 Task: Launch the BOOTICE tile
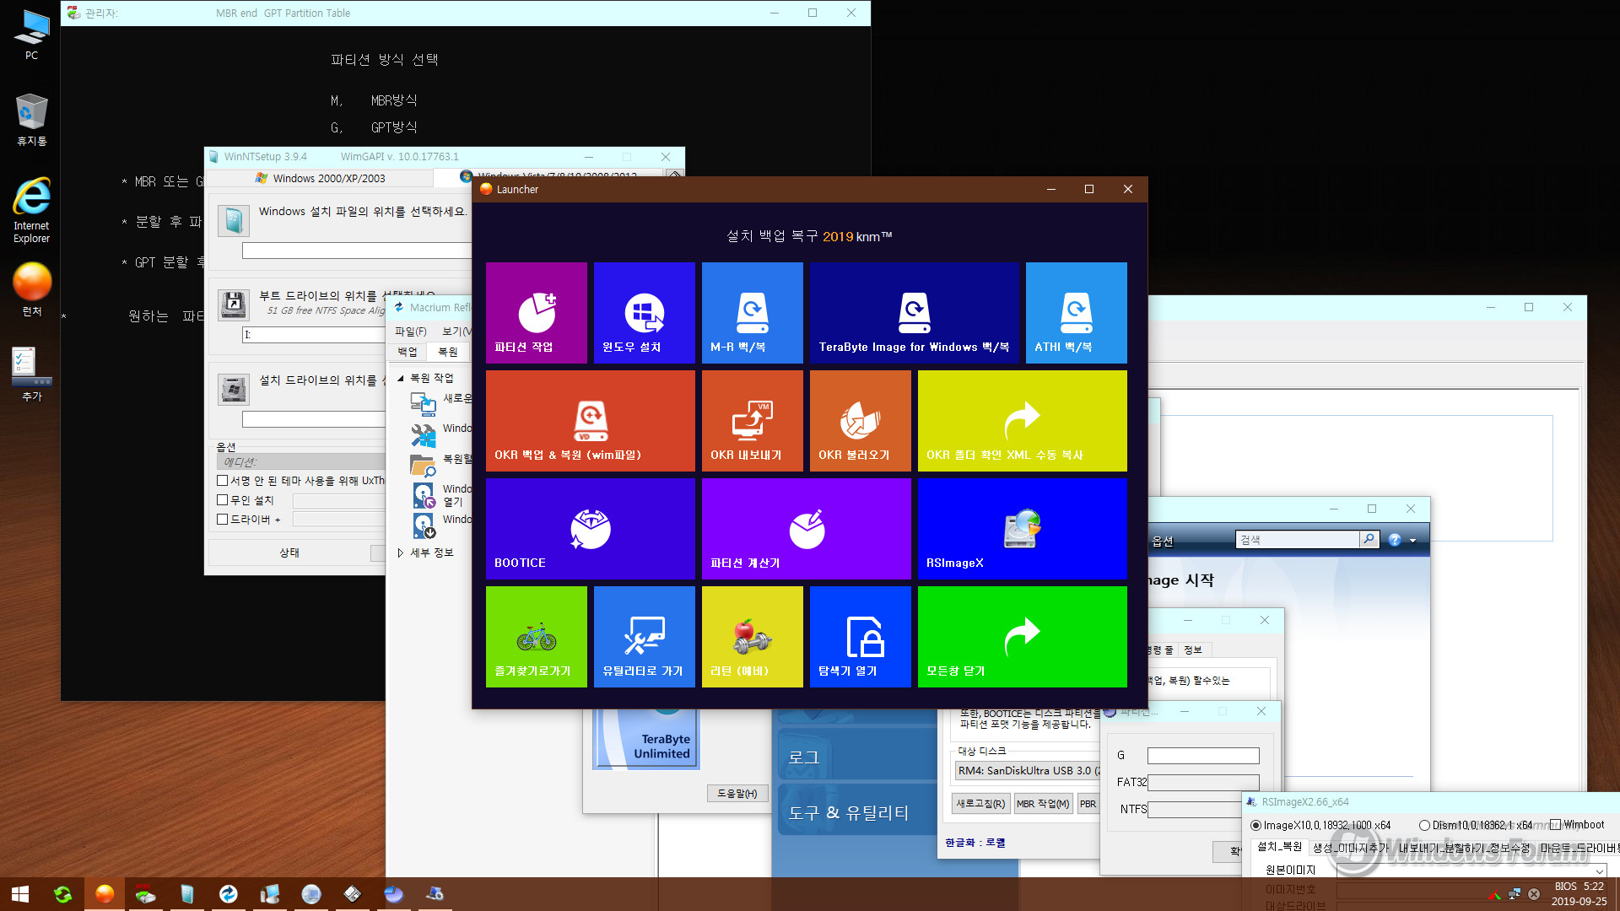[x=590, y=529]
